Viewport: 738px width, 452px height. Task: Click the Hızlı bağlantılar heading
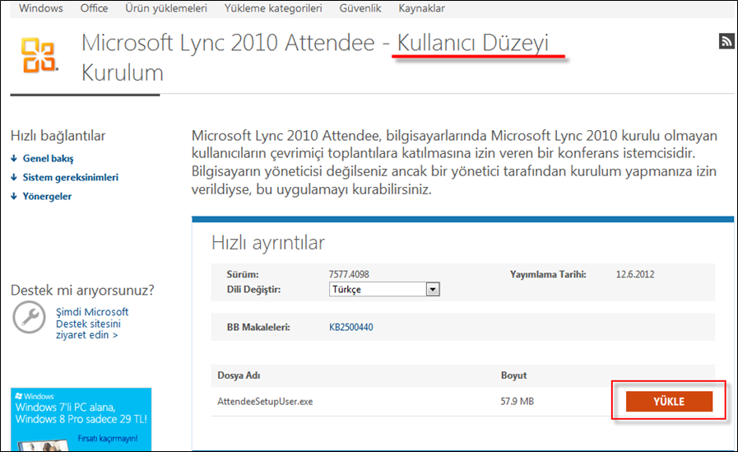point(58,136)
